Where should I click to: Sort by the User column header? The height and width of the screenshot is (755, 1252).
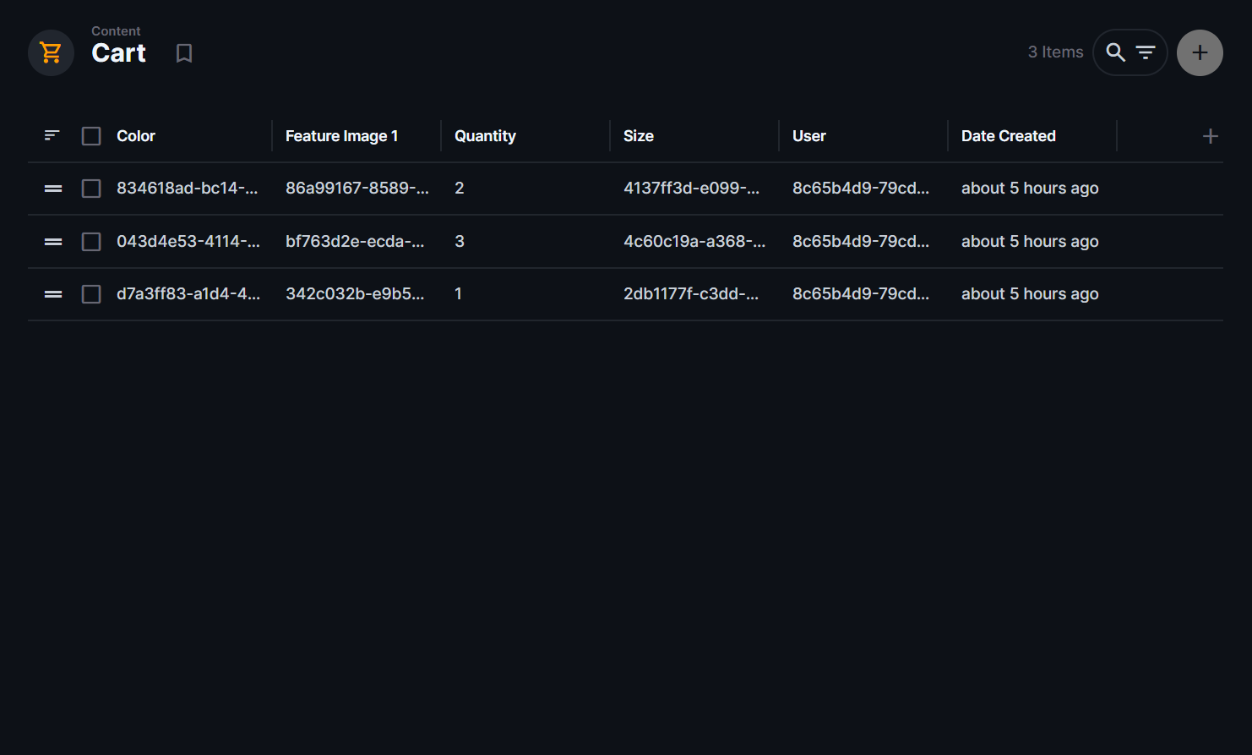[808, 135]
